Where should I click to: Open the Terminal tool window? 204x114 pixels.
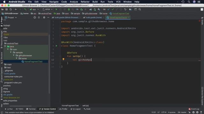tap(31, 109)
